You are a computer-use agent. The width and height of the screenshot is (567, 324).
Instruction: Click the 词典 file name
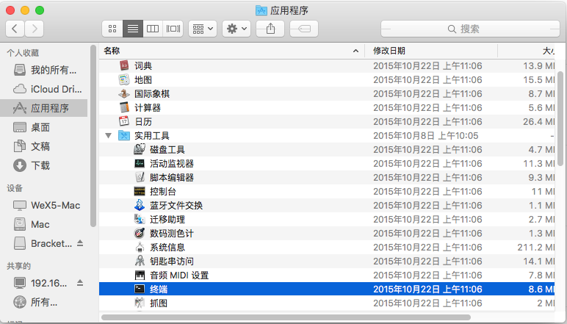pyautogui.click(x=143, y=66)
